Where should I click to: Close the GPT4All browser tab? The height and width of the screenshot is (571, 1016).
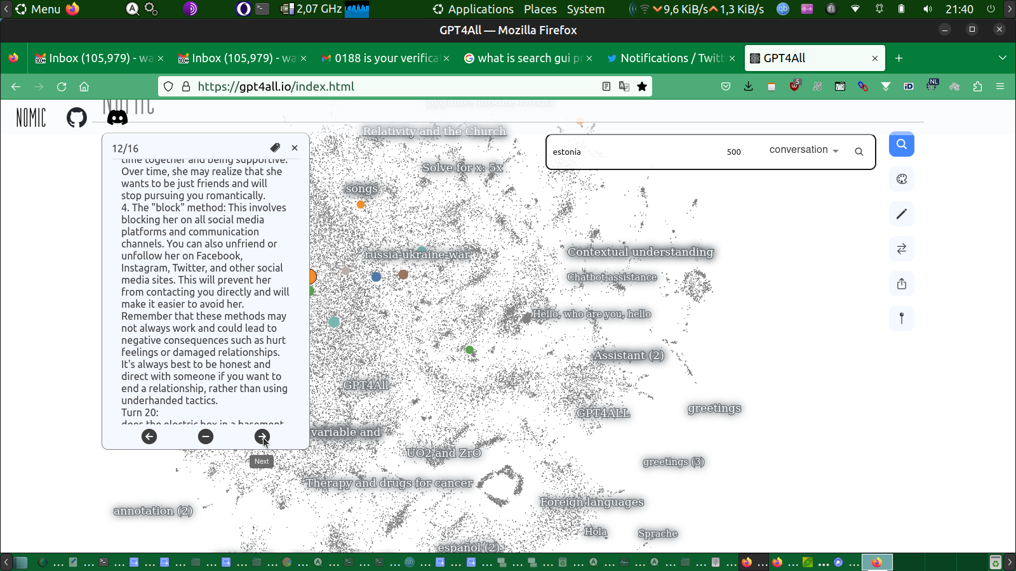tap(875, 58)
